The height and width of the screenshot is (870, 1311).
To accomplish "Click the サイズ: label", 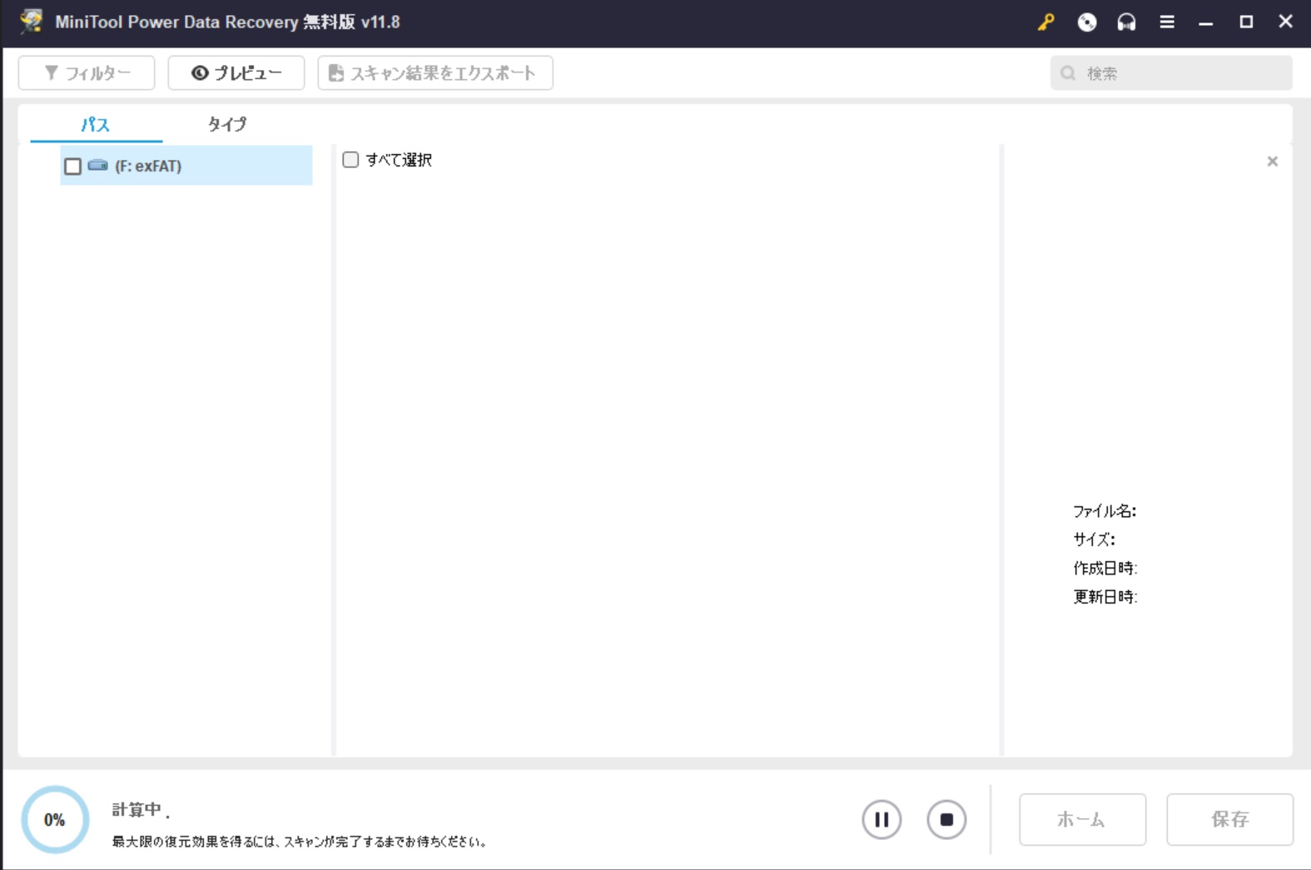I will coord(1095,539).
